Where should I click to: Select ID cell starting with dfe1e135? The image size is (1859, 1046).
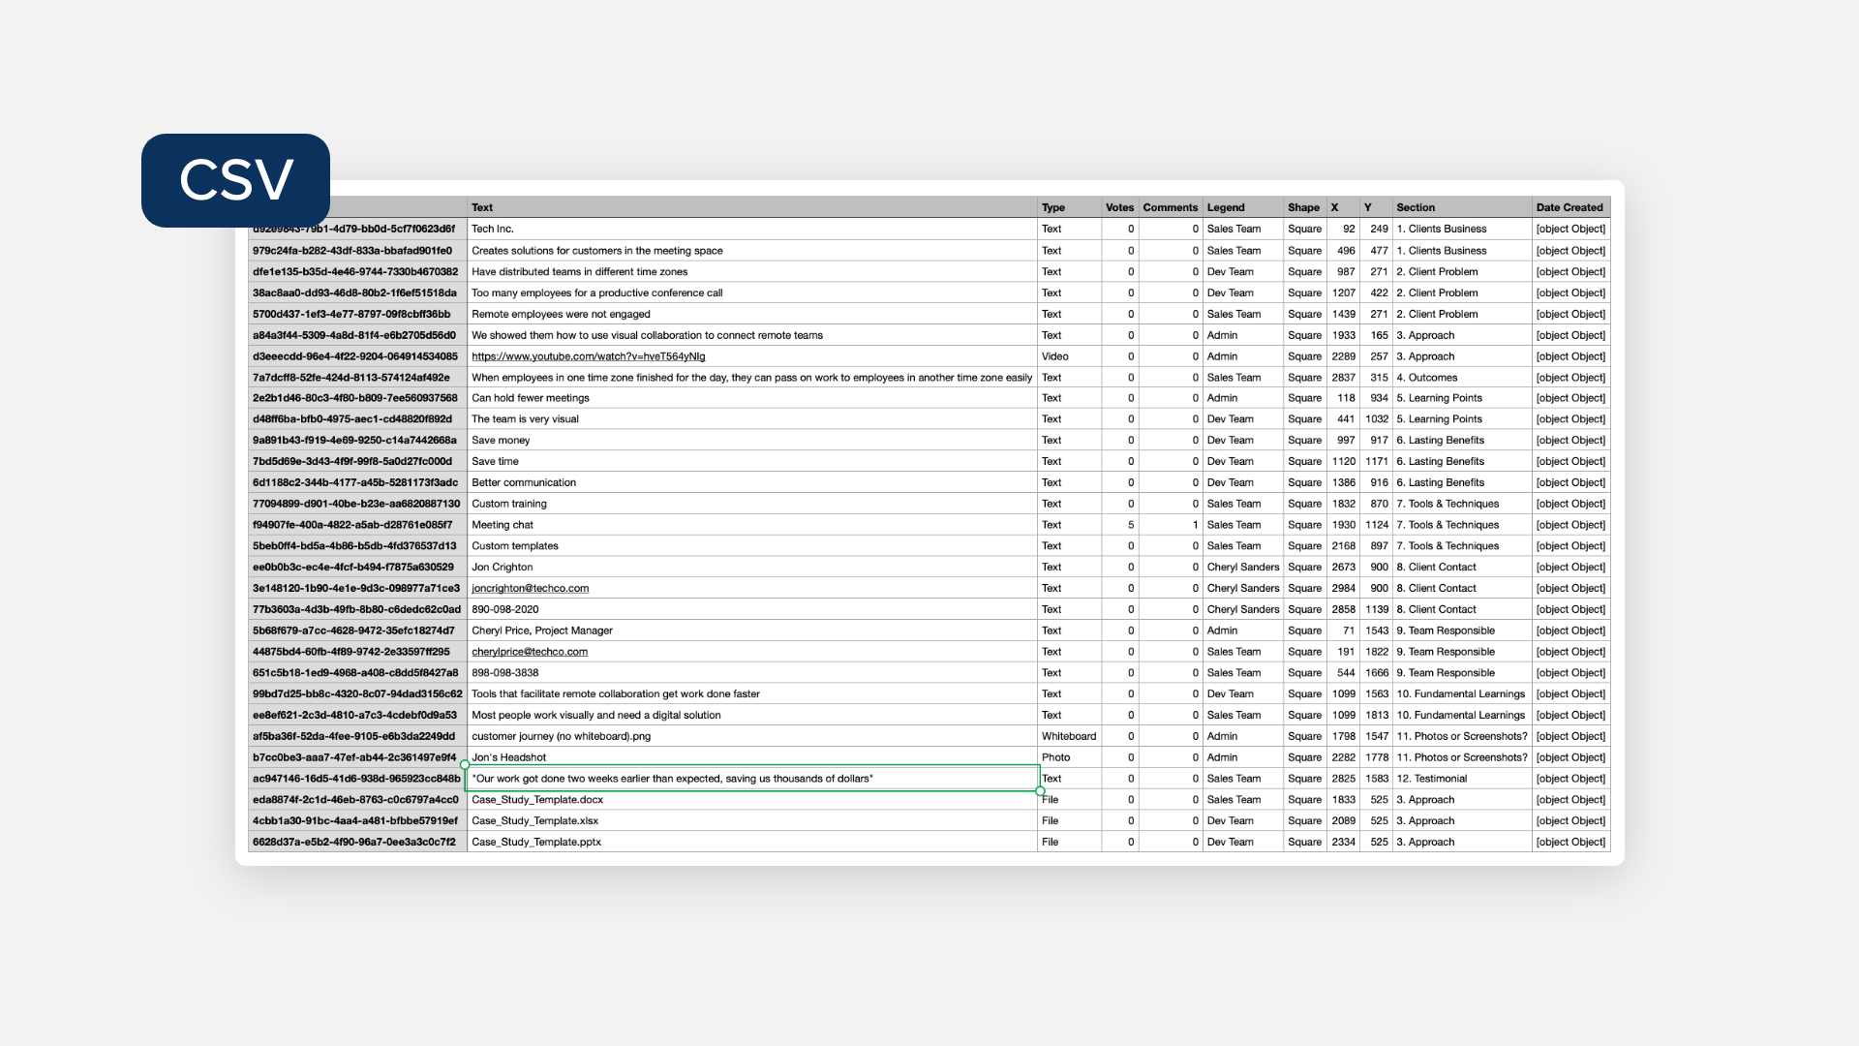click(x=357, y=272)
